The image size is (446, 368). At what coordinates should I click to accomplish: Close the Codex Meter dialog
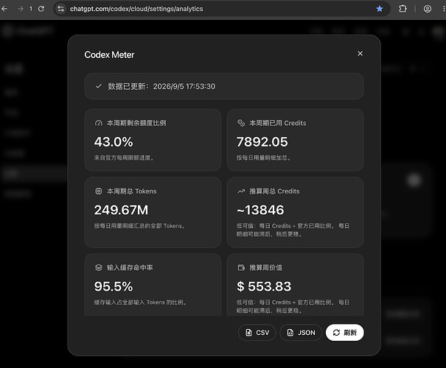[360, 54]
